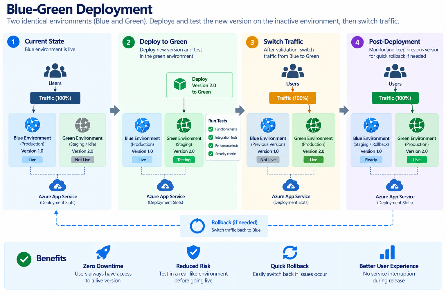The image size is (446, 297).
Task: Click '(Staging / Rollback)' text in Post-Deployment
Action: tap(371, 144)
